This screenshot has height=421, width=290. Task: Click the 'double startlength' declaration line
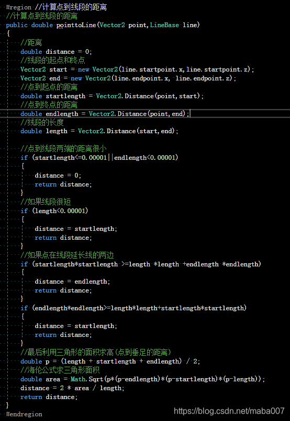pos(112,96)
